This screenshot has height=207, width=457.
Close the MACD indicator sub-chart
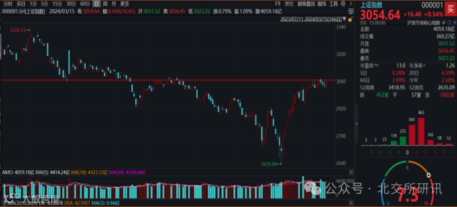click(x=351, y=203)
